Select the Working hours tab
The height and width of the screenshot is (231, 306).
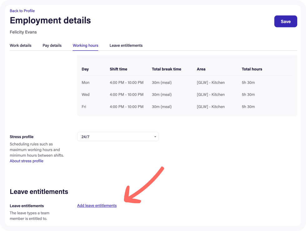pyautogui.click(x=85, y=46)
